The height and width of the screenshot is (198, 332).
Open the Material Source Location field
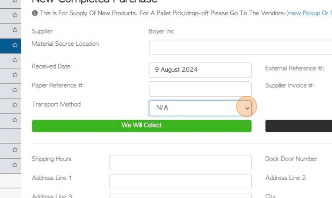240,47
